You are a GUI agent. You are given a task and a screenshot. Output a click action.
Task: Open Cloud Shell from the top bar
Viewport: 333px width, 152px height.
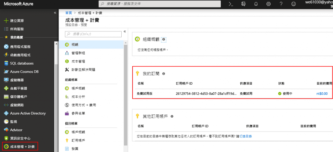pyautogui.click(x=231, y=4)
